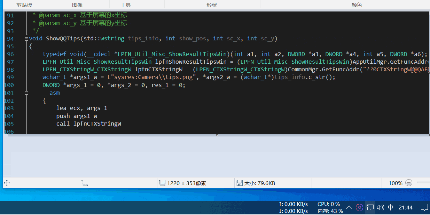Toggle the 中 input method indicator
This screenshot has height=215, width=430.
click(390, 207)
